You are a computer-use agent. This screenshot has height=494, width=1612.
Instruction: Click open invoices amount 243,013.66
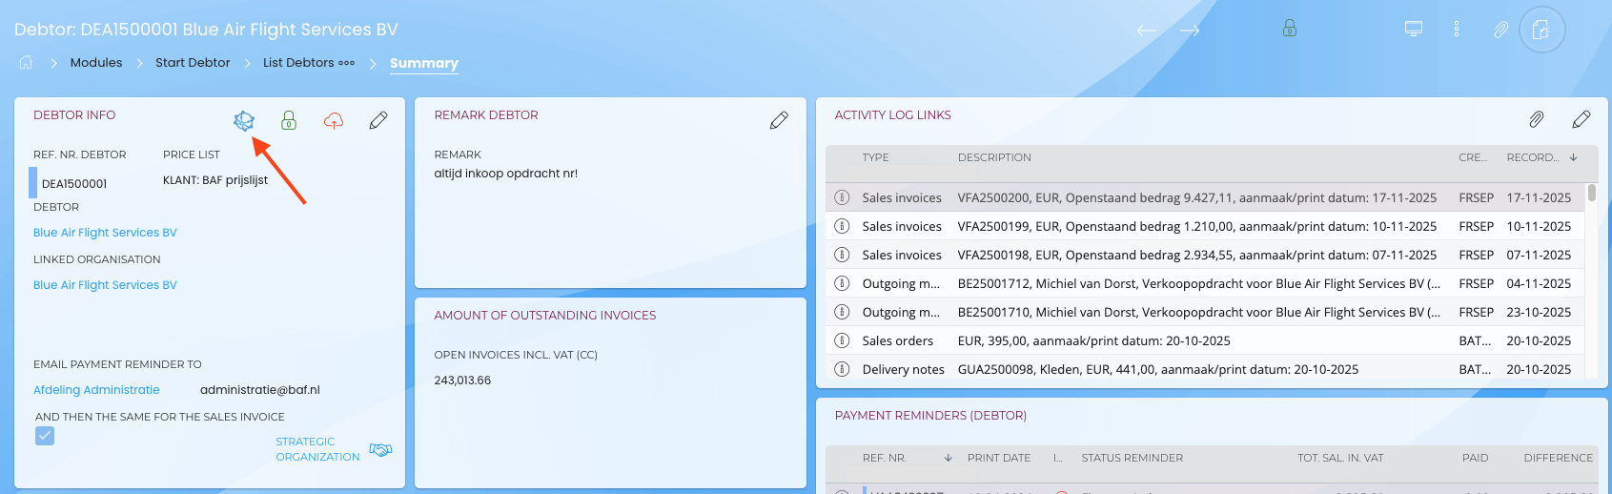point(462,381)
